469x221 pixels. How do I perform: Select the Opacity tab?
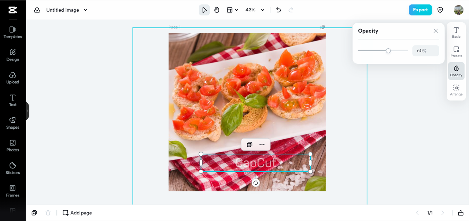[x=456, y=71]
